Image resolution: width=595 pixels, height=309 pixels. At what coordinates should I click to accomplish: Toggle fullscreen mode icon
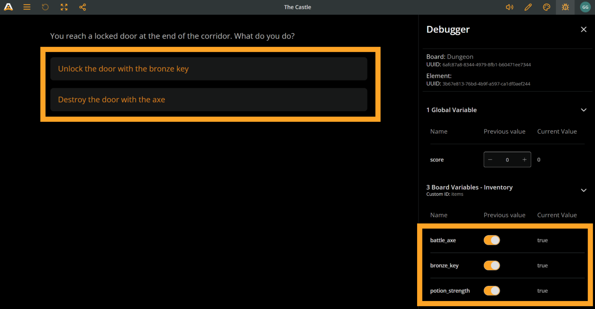coord(64,7)
